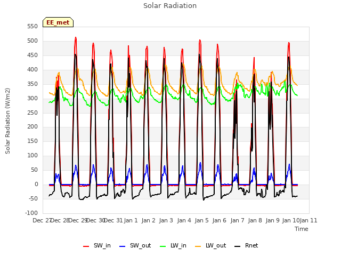This screenshot has height=256, width=341.
Task: Click the Jan 4 x-axis tick label
Action: pos(184,220)
